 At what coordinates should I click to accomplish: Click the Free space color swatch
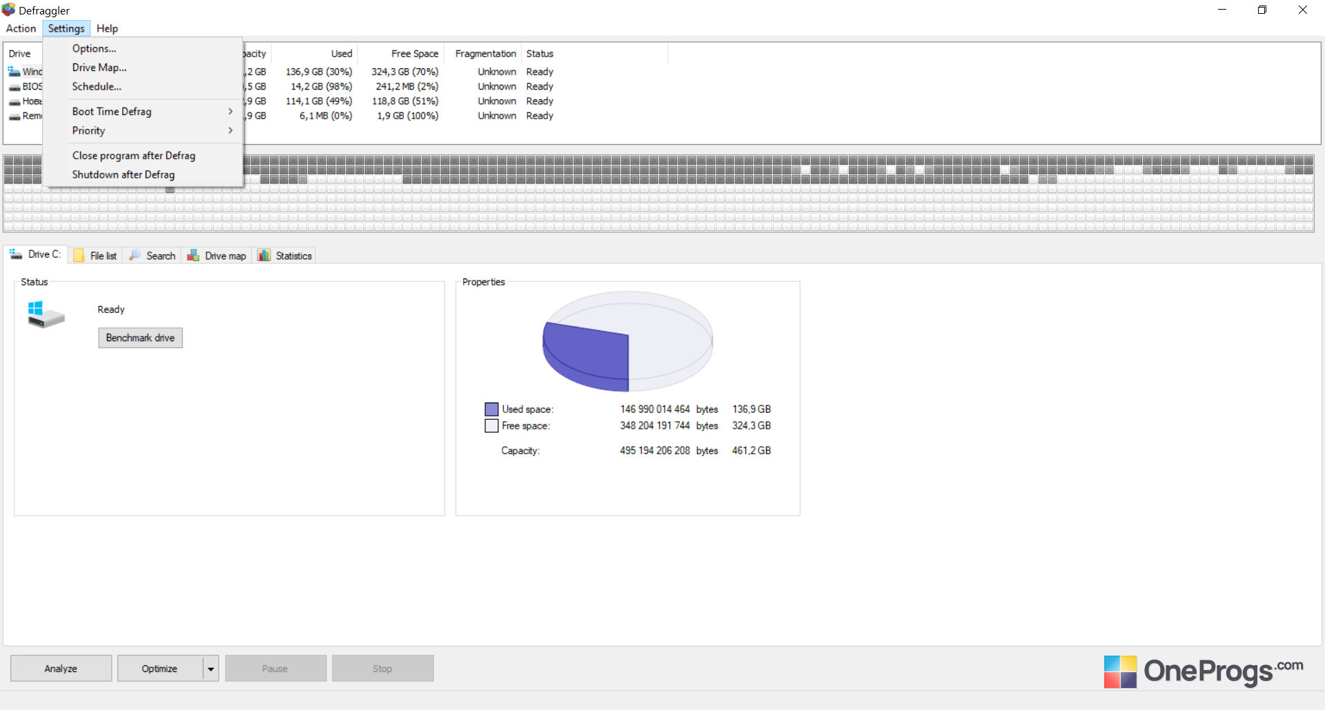(491, 426)
